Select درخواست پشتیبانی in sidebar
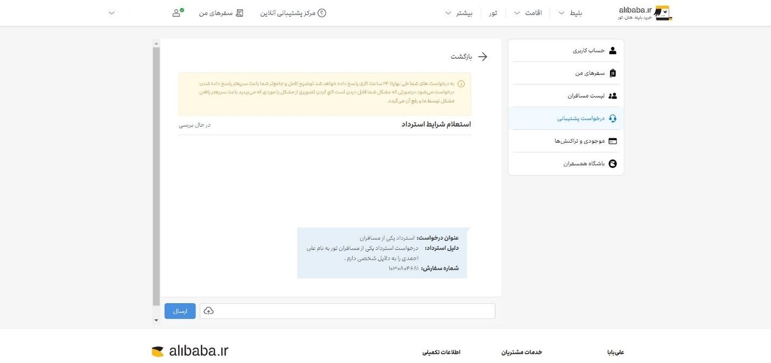 [x=566, y=118]
